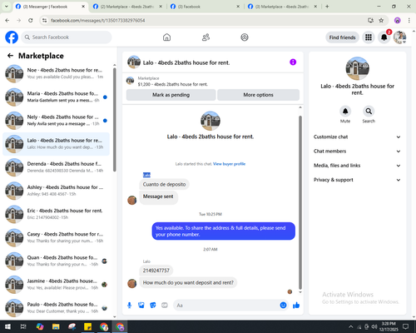The height and width of the screenshot is (333, 416).
Task: Go back using the Marketplace back arrow
Action: tap(10, 56)
